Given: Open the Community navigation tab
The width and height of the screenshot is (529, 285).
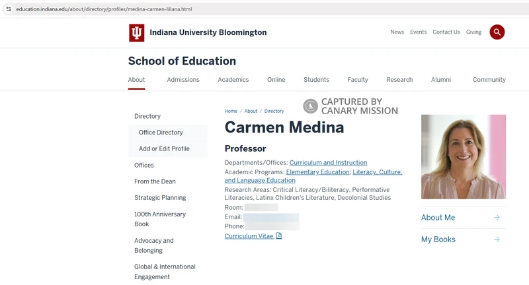Looking at the screenshot, I should pyautogui.click(x=489, y=80).
